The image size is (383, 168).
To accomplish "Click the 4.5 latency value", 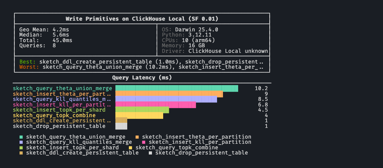I will tap(263, 110).
